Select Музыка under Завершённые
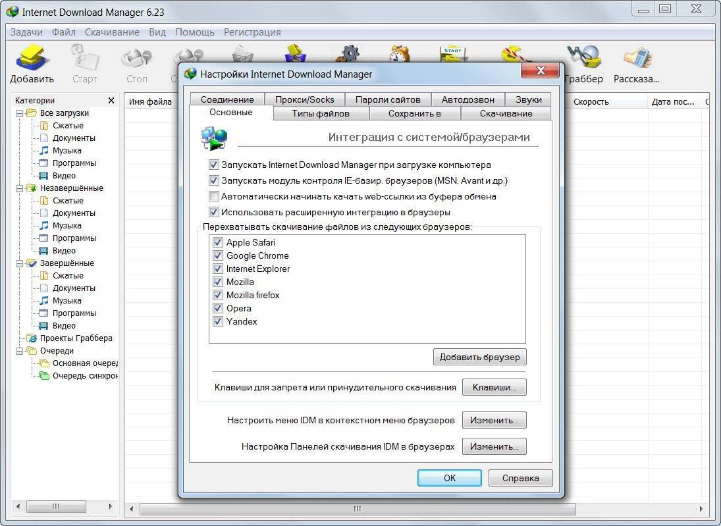 (x=67, y=301)
